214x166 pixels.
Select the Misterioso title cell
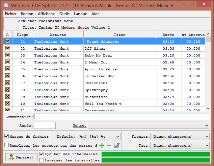coord(120,97)
